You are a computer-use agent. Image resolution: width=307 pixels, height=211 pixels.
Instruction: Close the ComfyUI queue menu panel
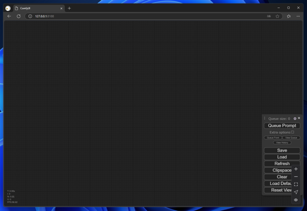coord(299,118)
